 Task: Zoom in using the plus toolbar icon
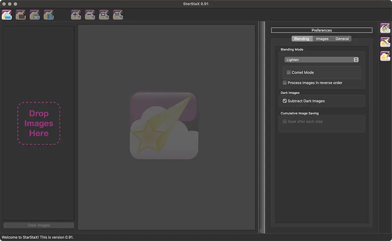(x=76, y=15)
